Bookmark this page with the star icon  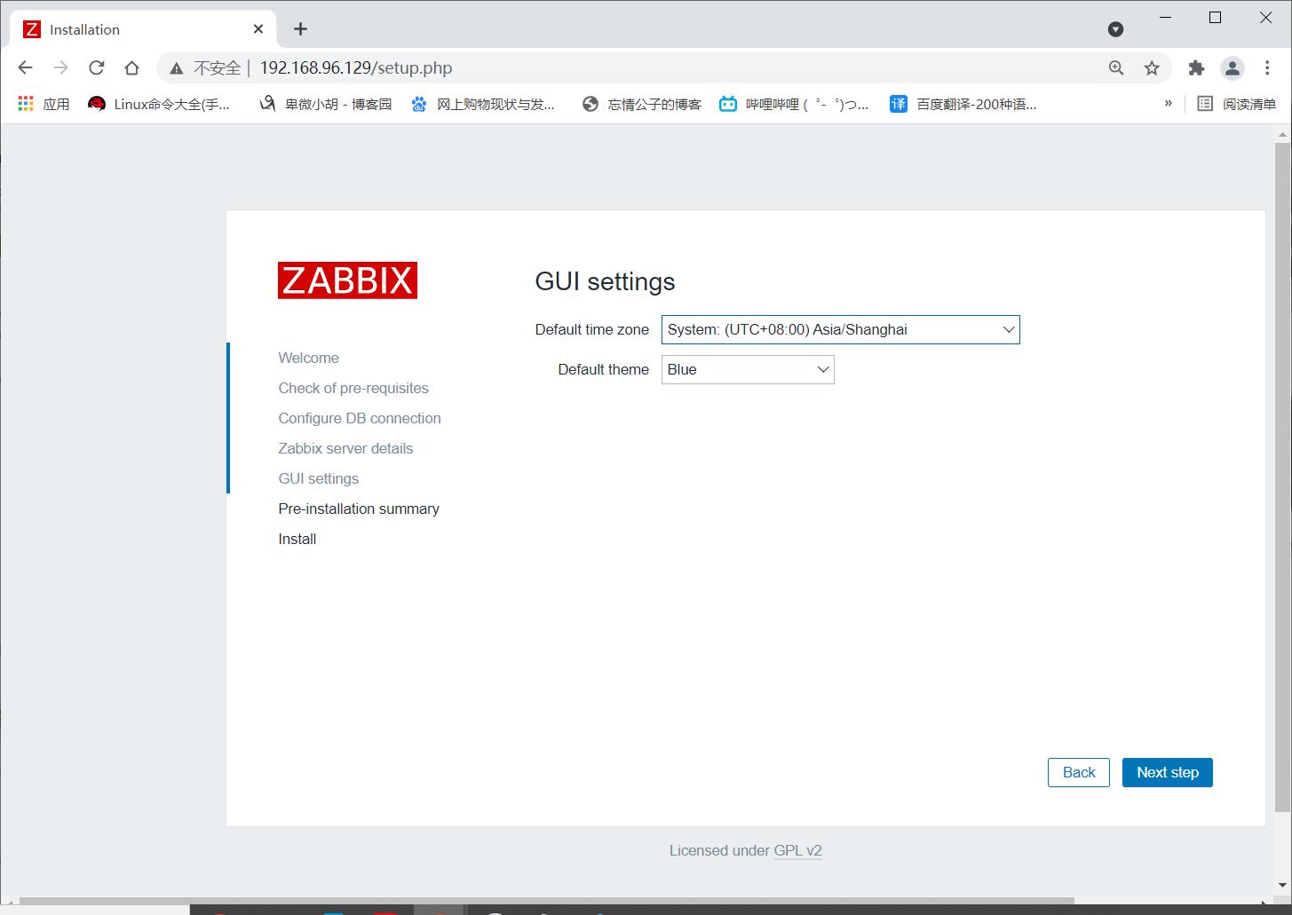point(1152,67)
